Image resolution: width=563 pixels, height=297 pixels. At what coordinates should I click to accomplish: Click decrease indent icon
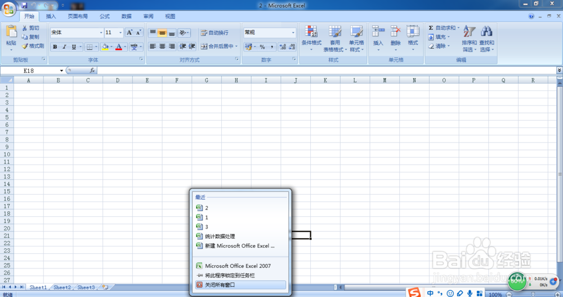coord(183,46)
